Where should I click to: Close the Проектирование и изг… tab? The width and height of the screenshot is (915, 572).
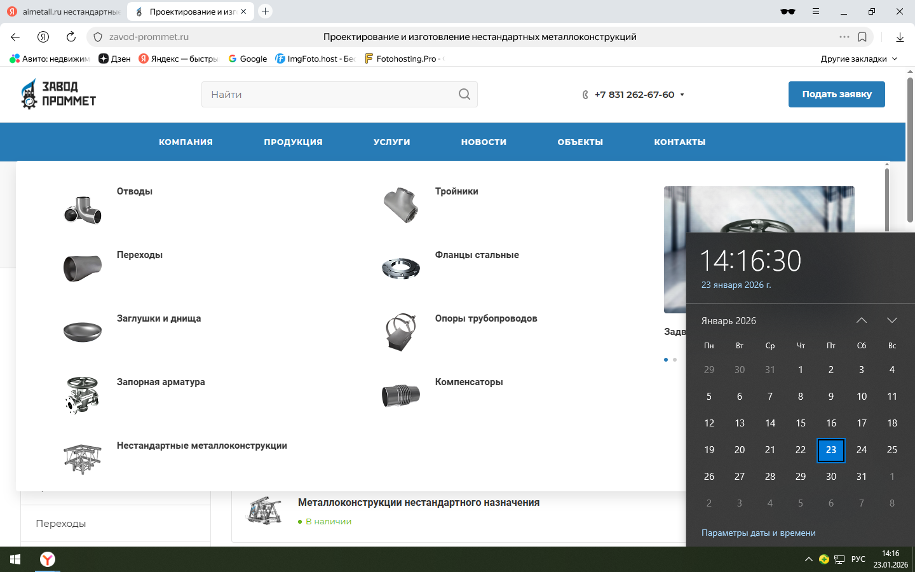(x=243, y=11)
